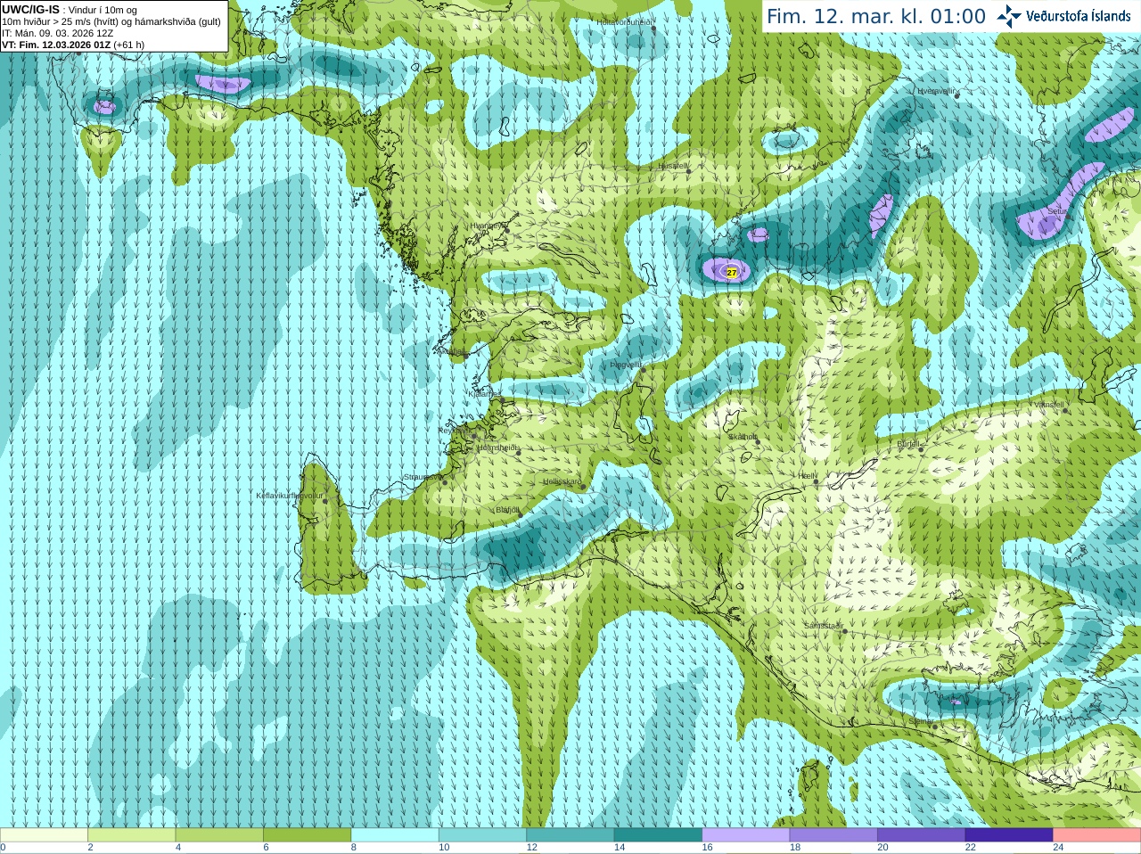The image size is (1141, 854).
Task: Click the 14–16 m/s dark teal legend swatch
Action: [x=658, y=835]
